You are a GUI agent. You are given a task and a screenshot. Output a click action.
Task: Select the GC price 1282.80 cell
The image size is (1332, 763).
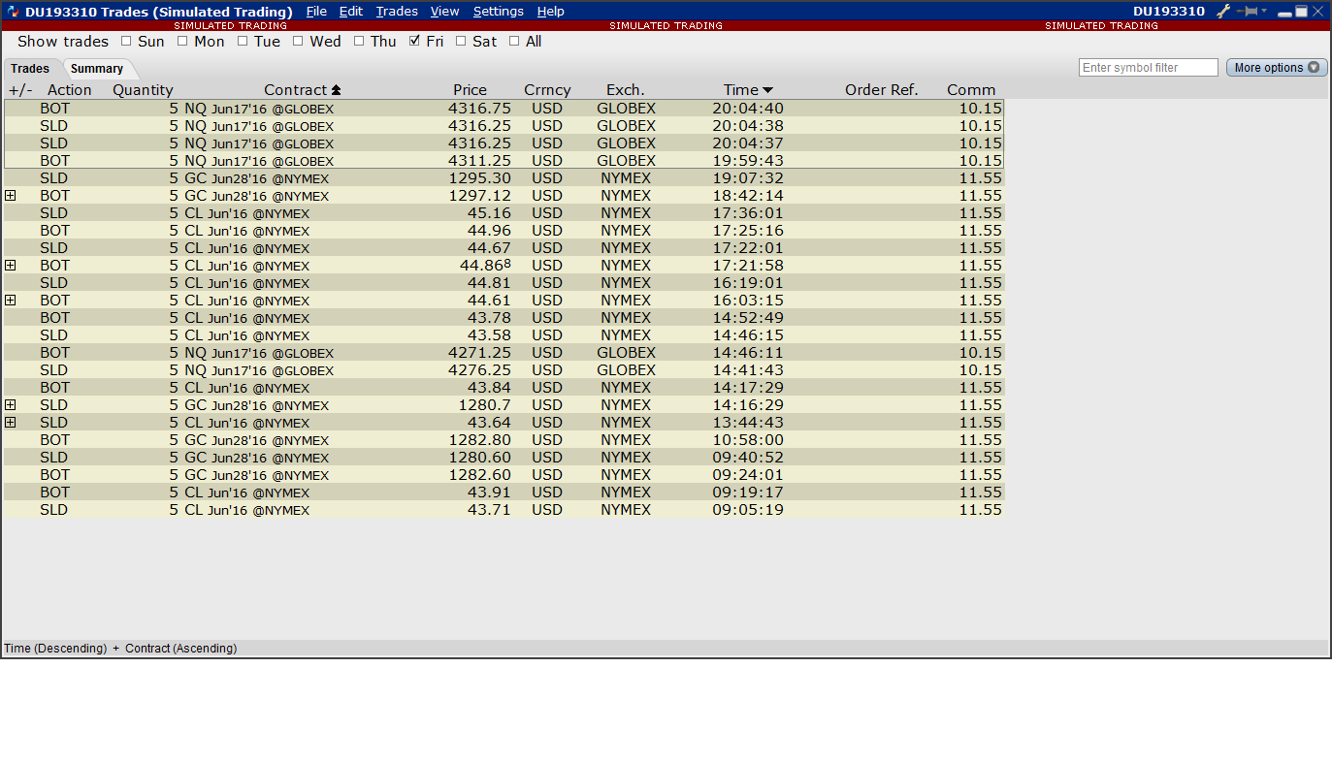coord(479,440)
